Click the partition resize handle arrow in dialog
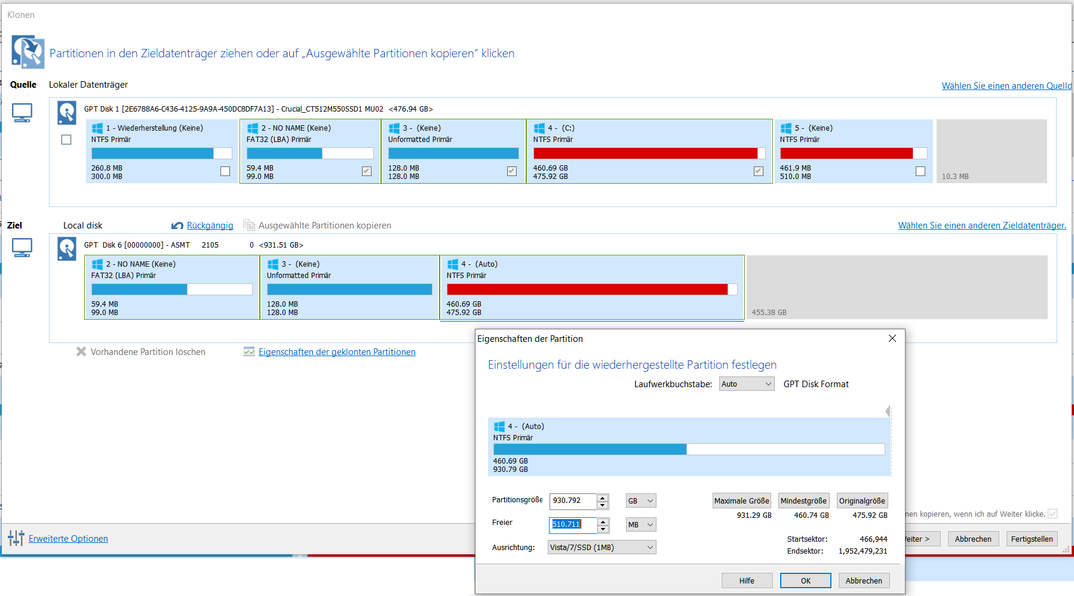This screenshot has height=596, width=1074. click(889, 411)
